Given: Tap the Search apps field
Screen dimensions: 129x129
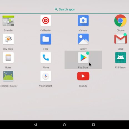Looking at the screenshot, I should tap(64, 9).
